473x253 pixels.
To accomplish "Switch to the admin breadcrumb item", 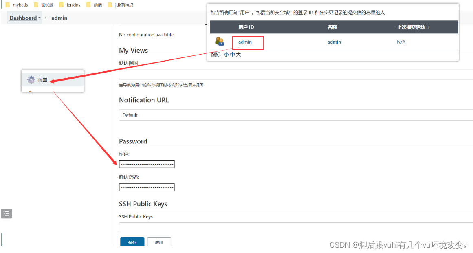I will point(59,18).
